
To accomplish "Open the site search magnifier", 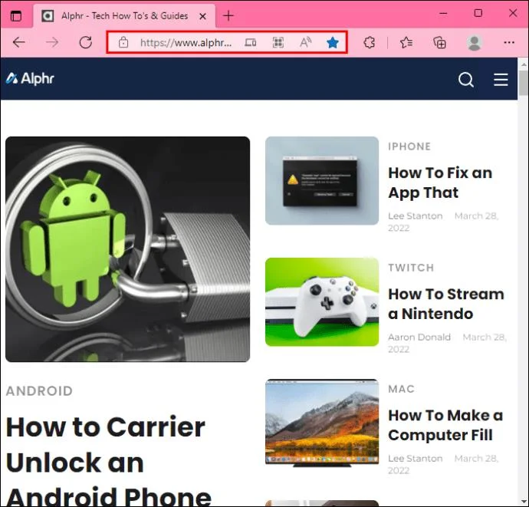I will pyautogui.click(x=466, y=80).
